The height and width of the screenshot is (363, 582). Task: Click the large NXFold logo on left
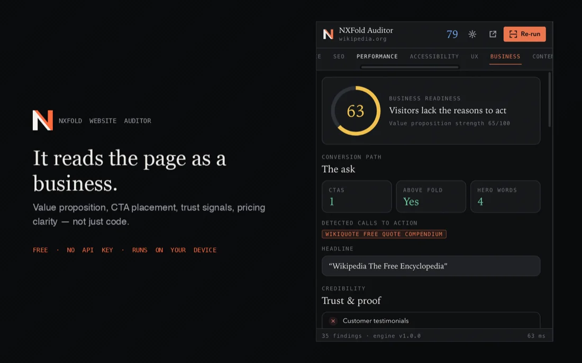pos(43,120)
